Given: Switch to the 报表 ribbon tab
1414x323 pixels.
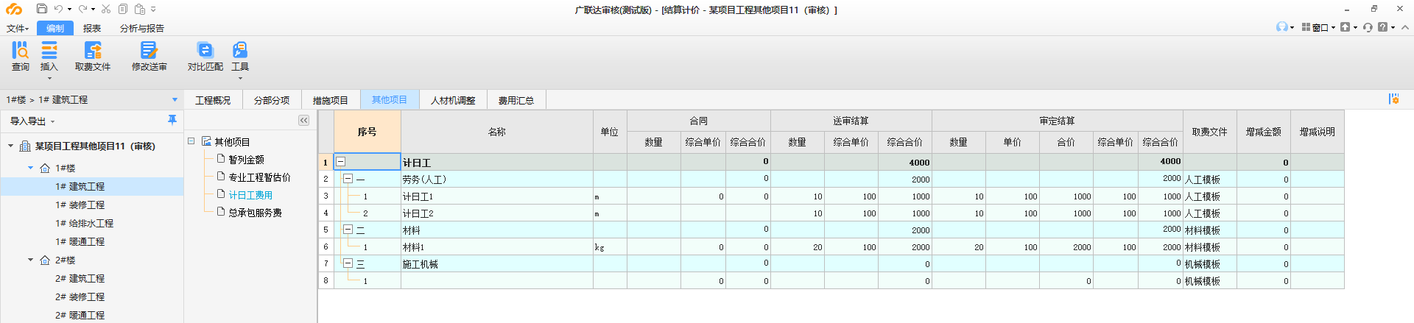Looking at the screenshot, I should [92, 28].
